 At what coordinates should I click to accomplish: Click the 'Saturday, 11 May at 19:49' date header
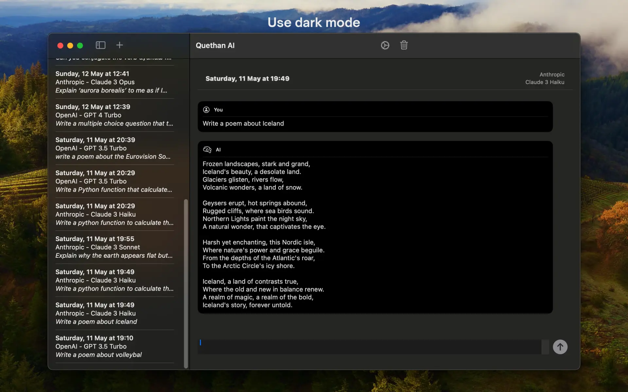tap(247, 78)
